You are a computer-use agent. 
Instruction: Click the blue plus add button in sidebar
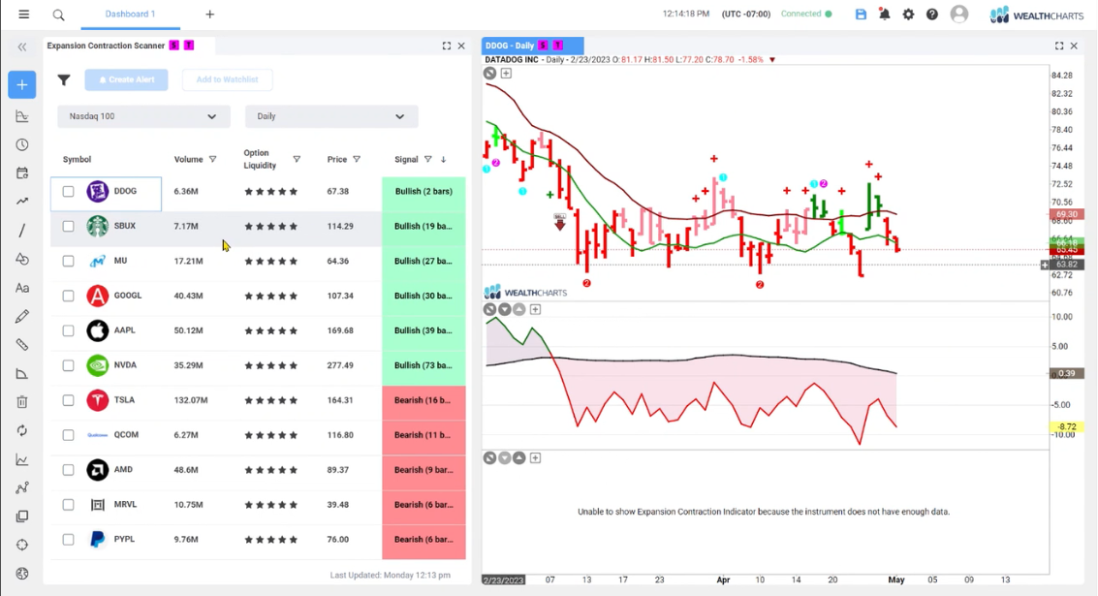tap(22, 84)
